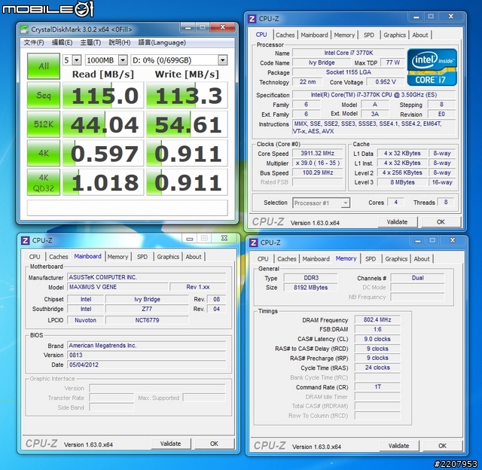The height and width of the screenshot is (470, 482).
Task: Switch to SPD tab in CPU window
Action: click(x=369, y=35)
